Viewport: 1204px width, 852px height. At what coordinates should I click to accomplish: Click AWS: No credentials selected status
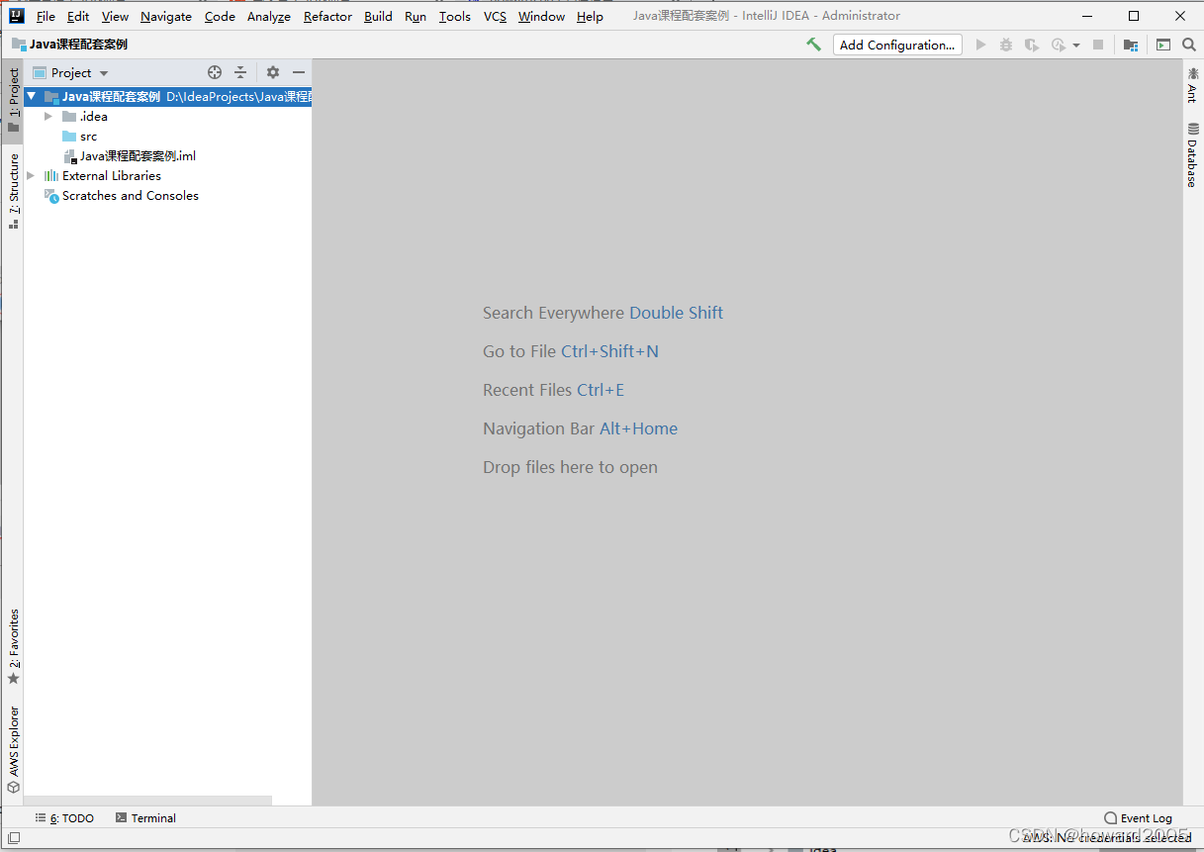coord(1108,837)
